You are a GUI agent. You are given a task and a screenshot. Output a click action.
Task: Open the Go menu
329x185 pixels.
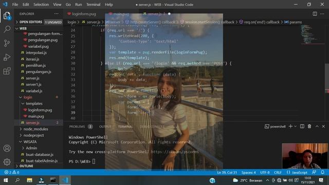point(68,5)
